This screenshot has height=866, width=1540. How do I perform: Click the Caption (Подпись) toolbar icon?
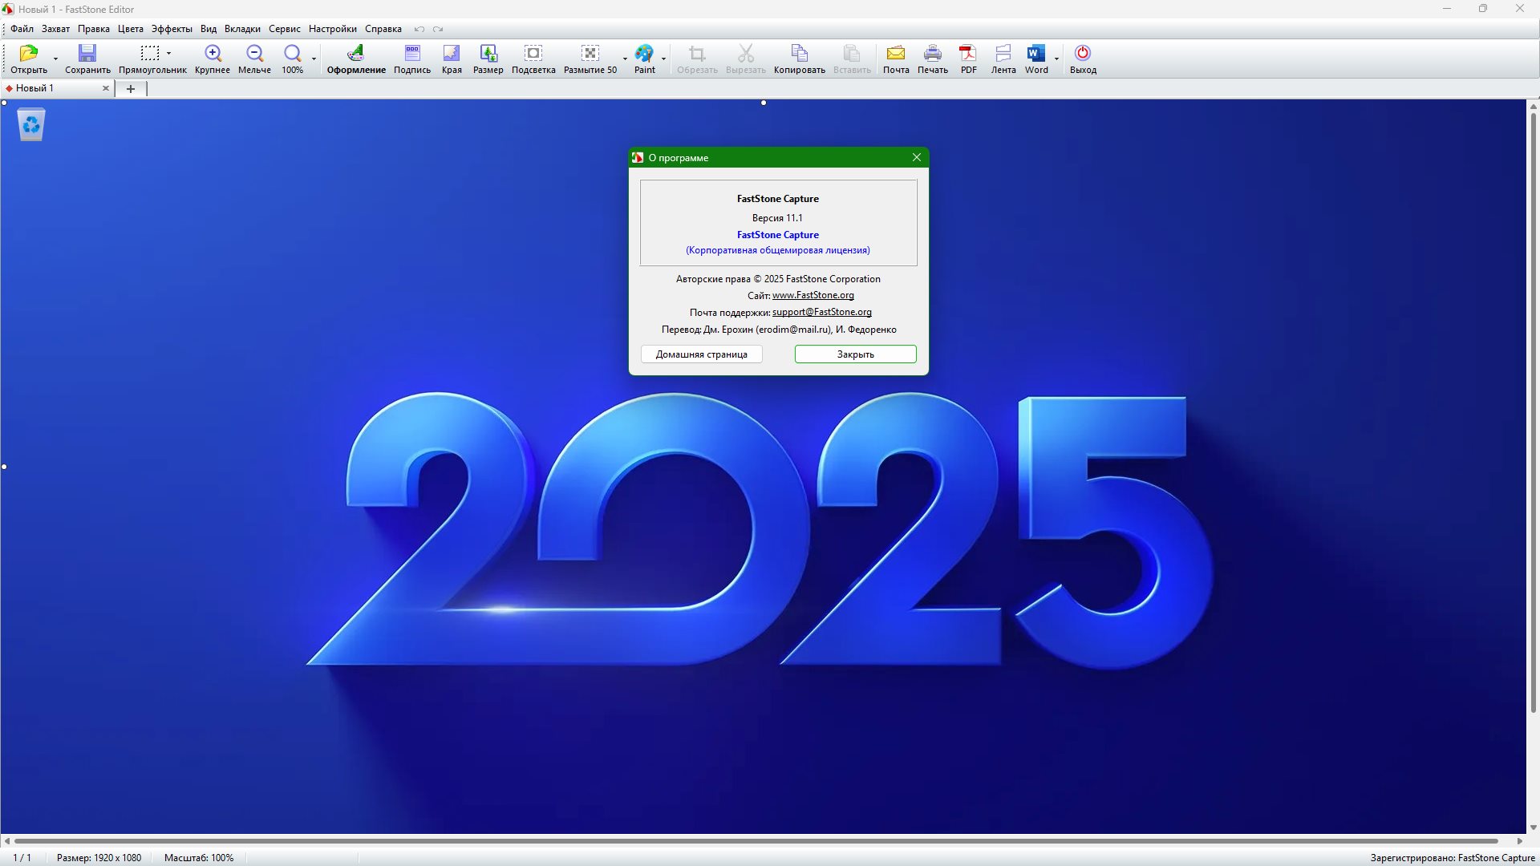[412, 54]
